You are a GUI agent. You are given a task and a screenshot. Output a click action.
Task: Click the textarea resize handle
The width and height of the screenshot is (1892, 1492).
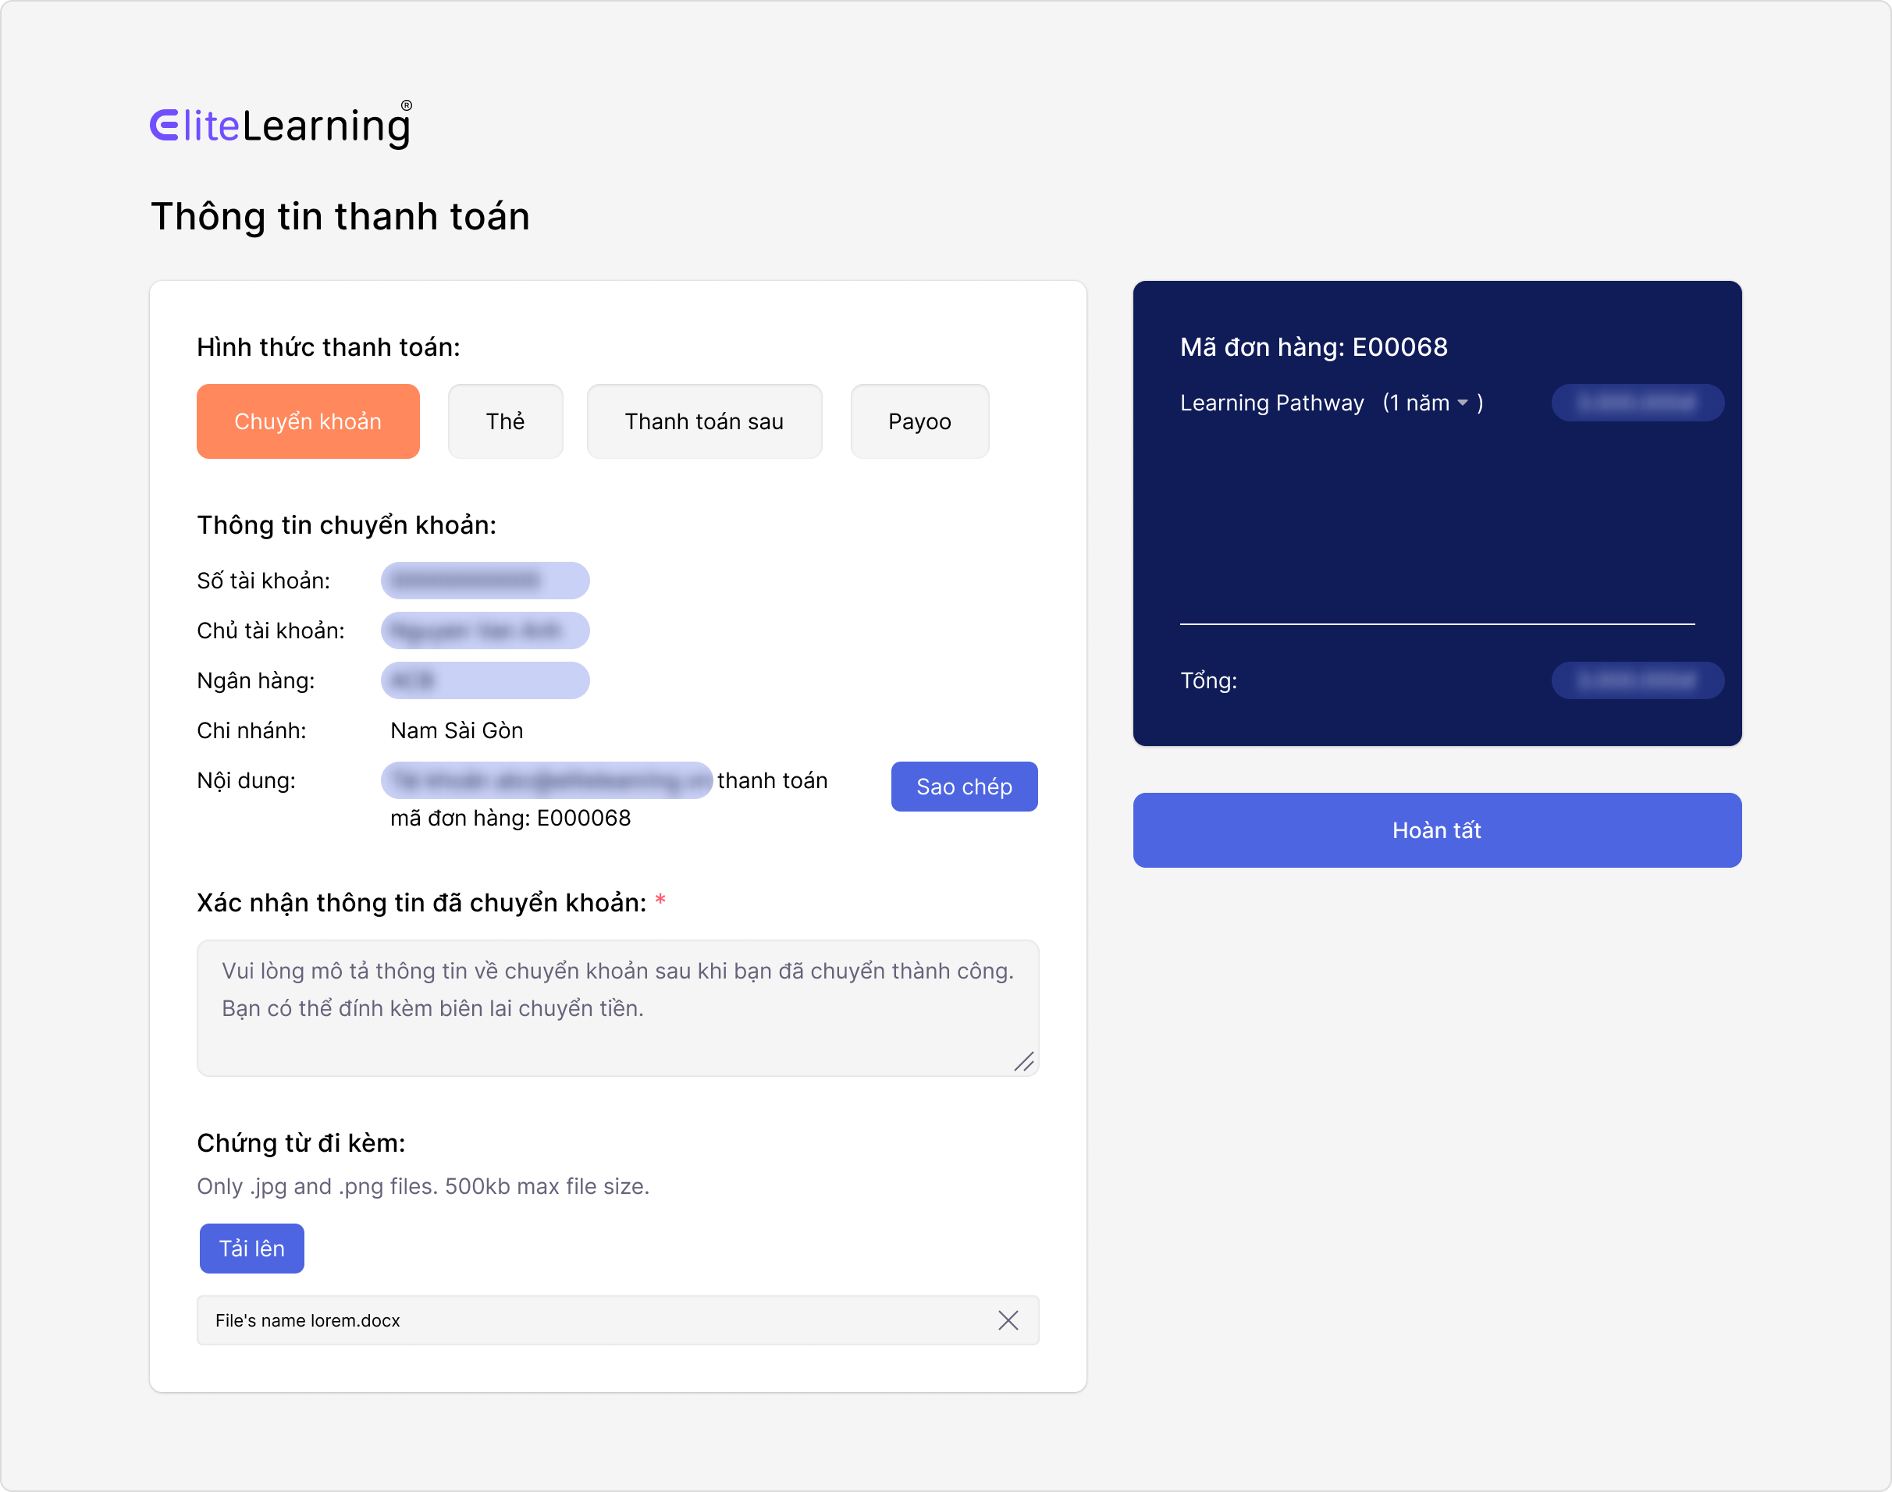(x=1024, y=1061)
